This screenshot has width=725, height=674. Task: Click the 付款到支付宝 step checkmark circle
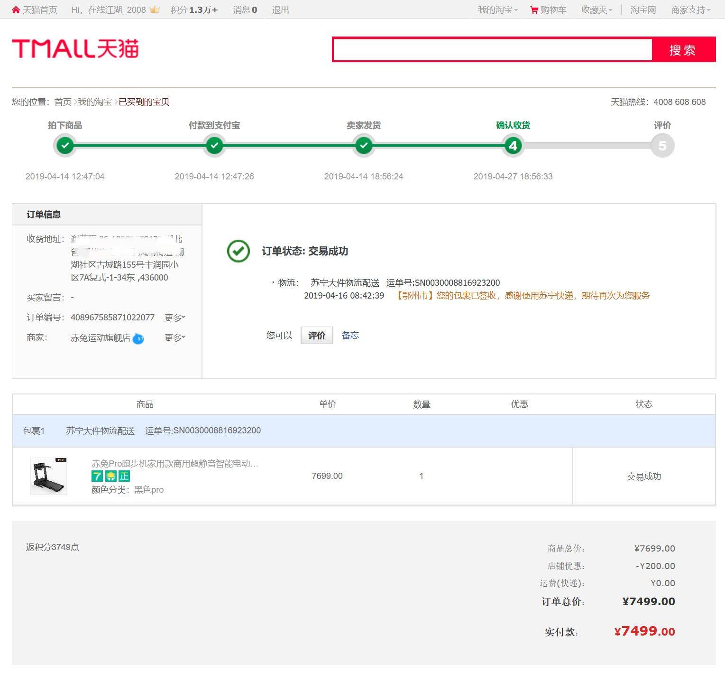point(214,146)
